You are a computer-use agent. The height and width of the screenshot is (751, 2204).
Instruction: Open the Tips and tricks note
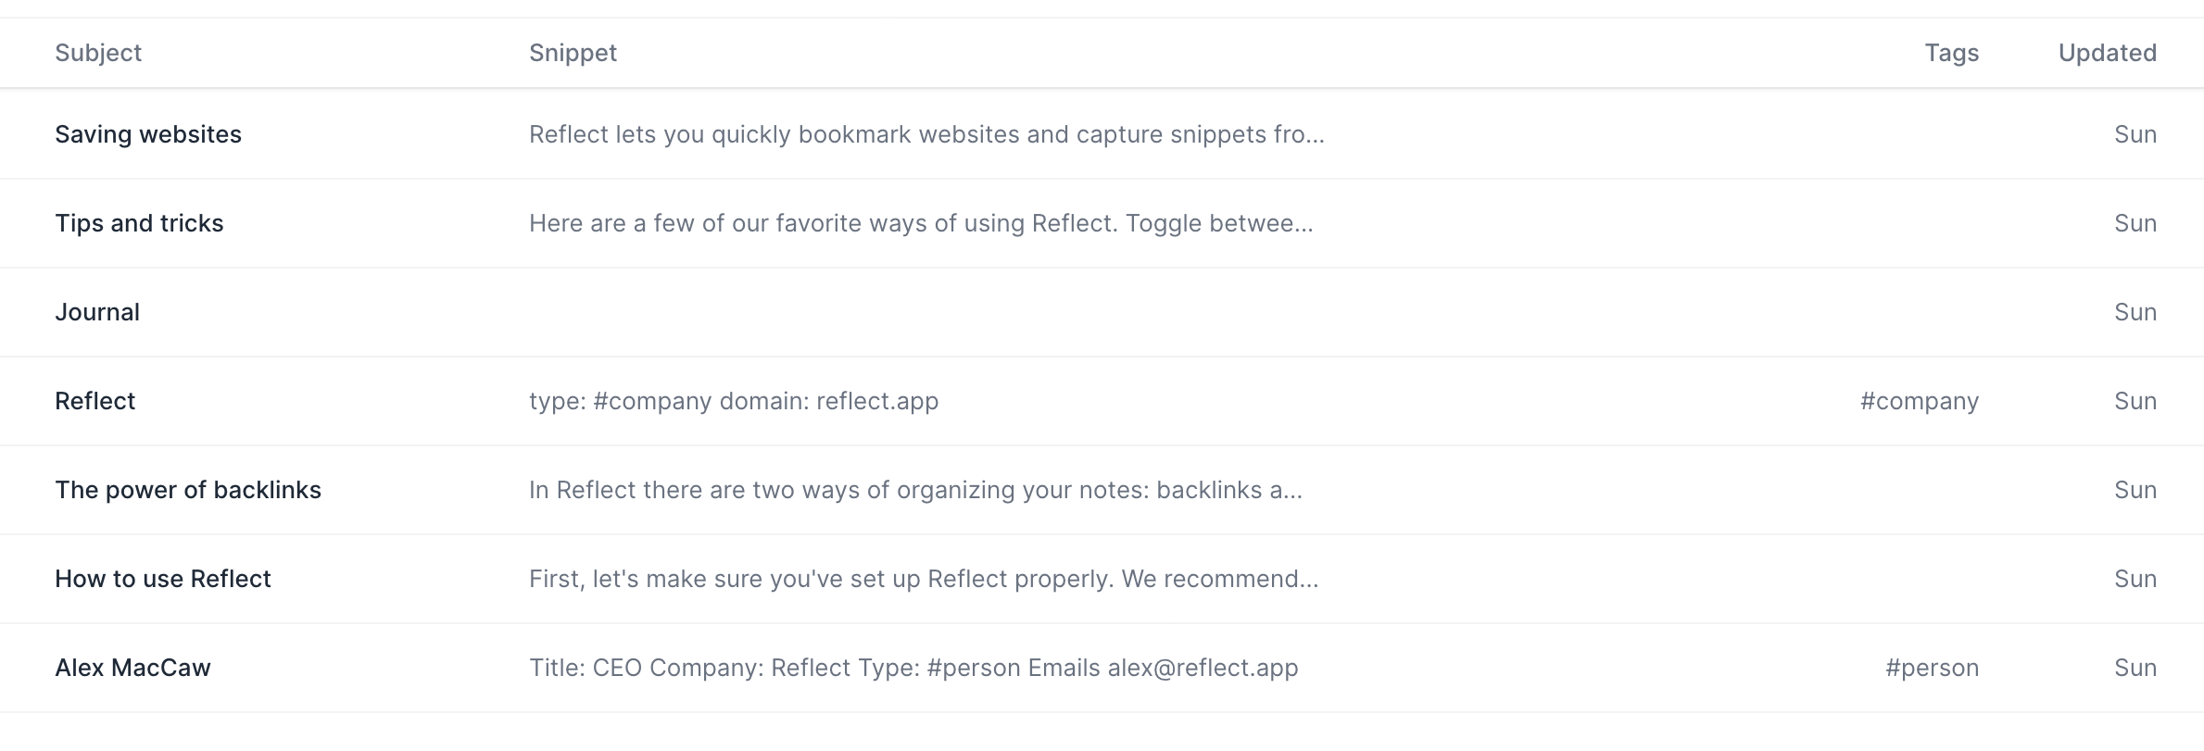click(139, 223)
